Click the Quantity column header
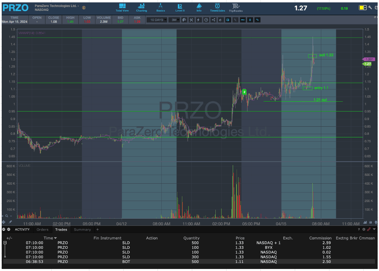The height and width of the screenshot is (271, 379). coord(192,238)
